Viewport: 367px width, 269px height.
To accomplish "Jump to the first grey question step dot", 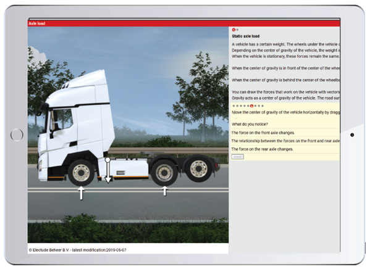I will pyautogui.click(x=234, y=106).
